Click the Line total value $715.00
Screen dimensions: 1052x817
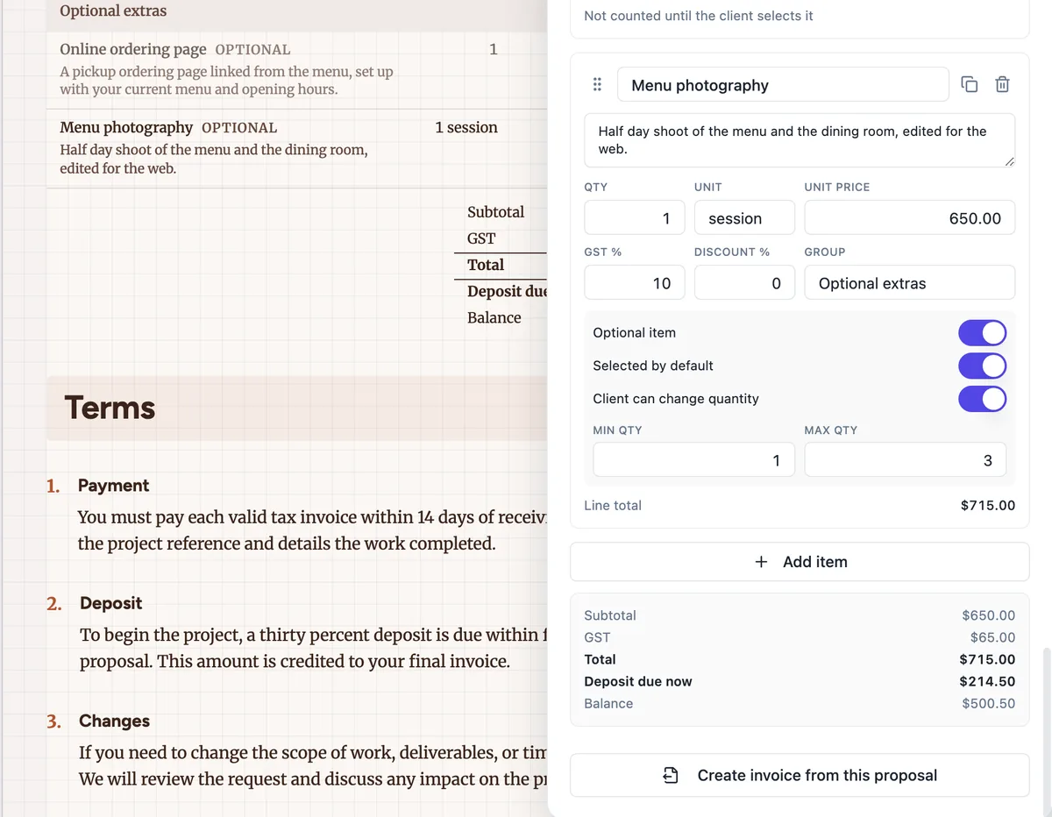988,506
